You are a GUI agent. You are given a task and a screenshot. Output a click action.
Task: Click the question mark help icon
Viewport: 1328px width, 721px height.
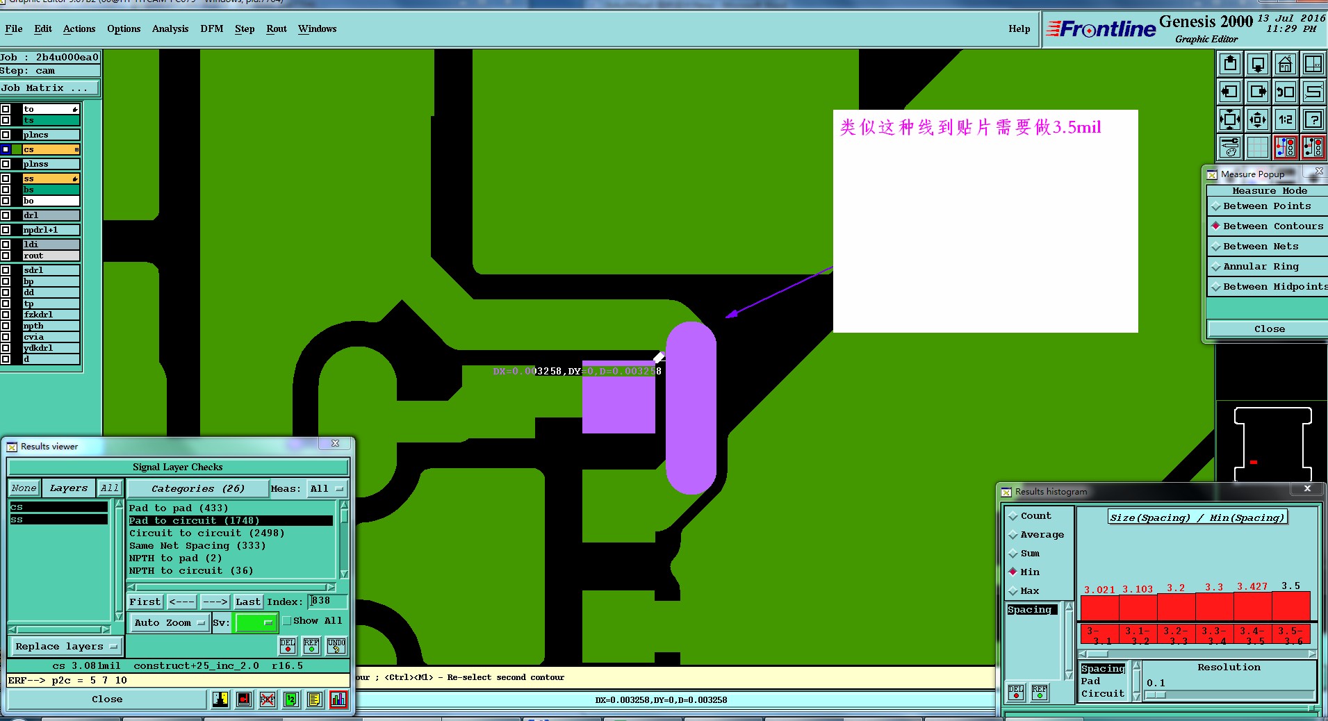coord(1313,119)
